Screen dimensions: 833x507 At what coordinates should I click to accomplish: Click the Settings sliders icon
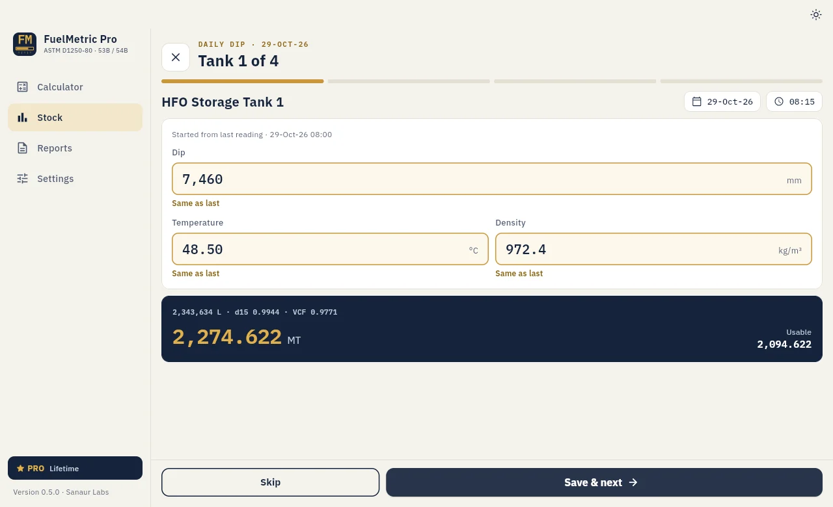click(22, 179)
